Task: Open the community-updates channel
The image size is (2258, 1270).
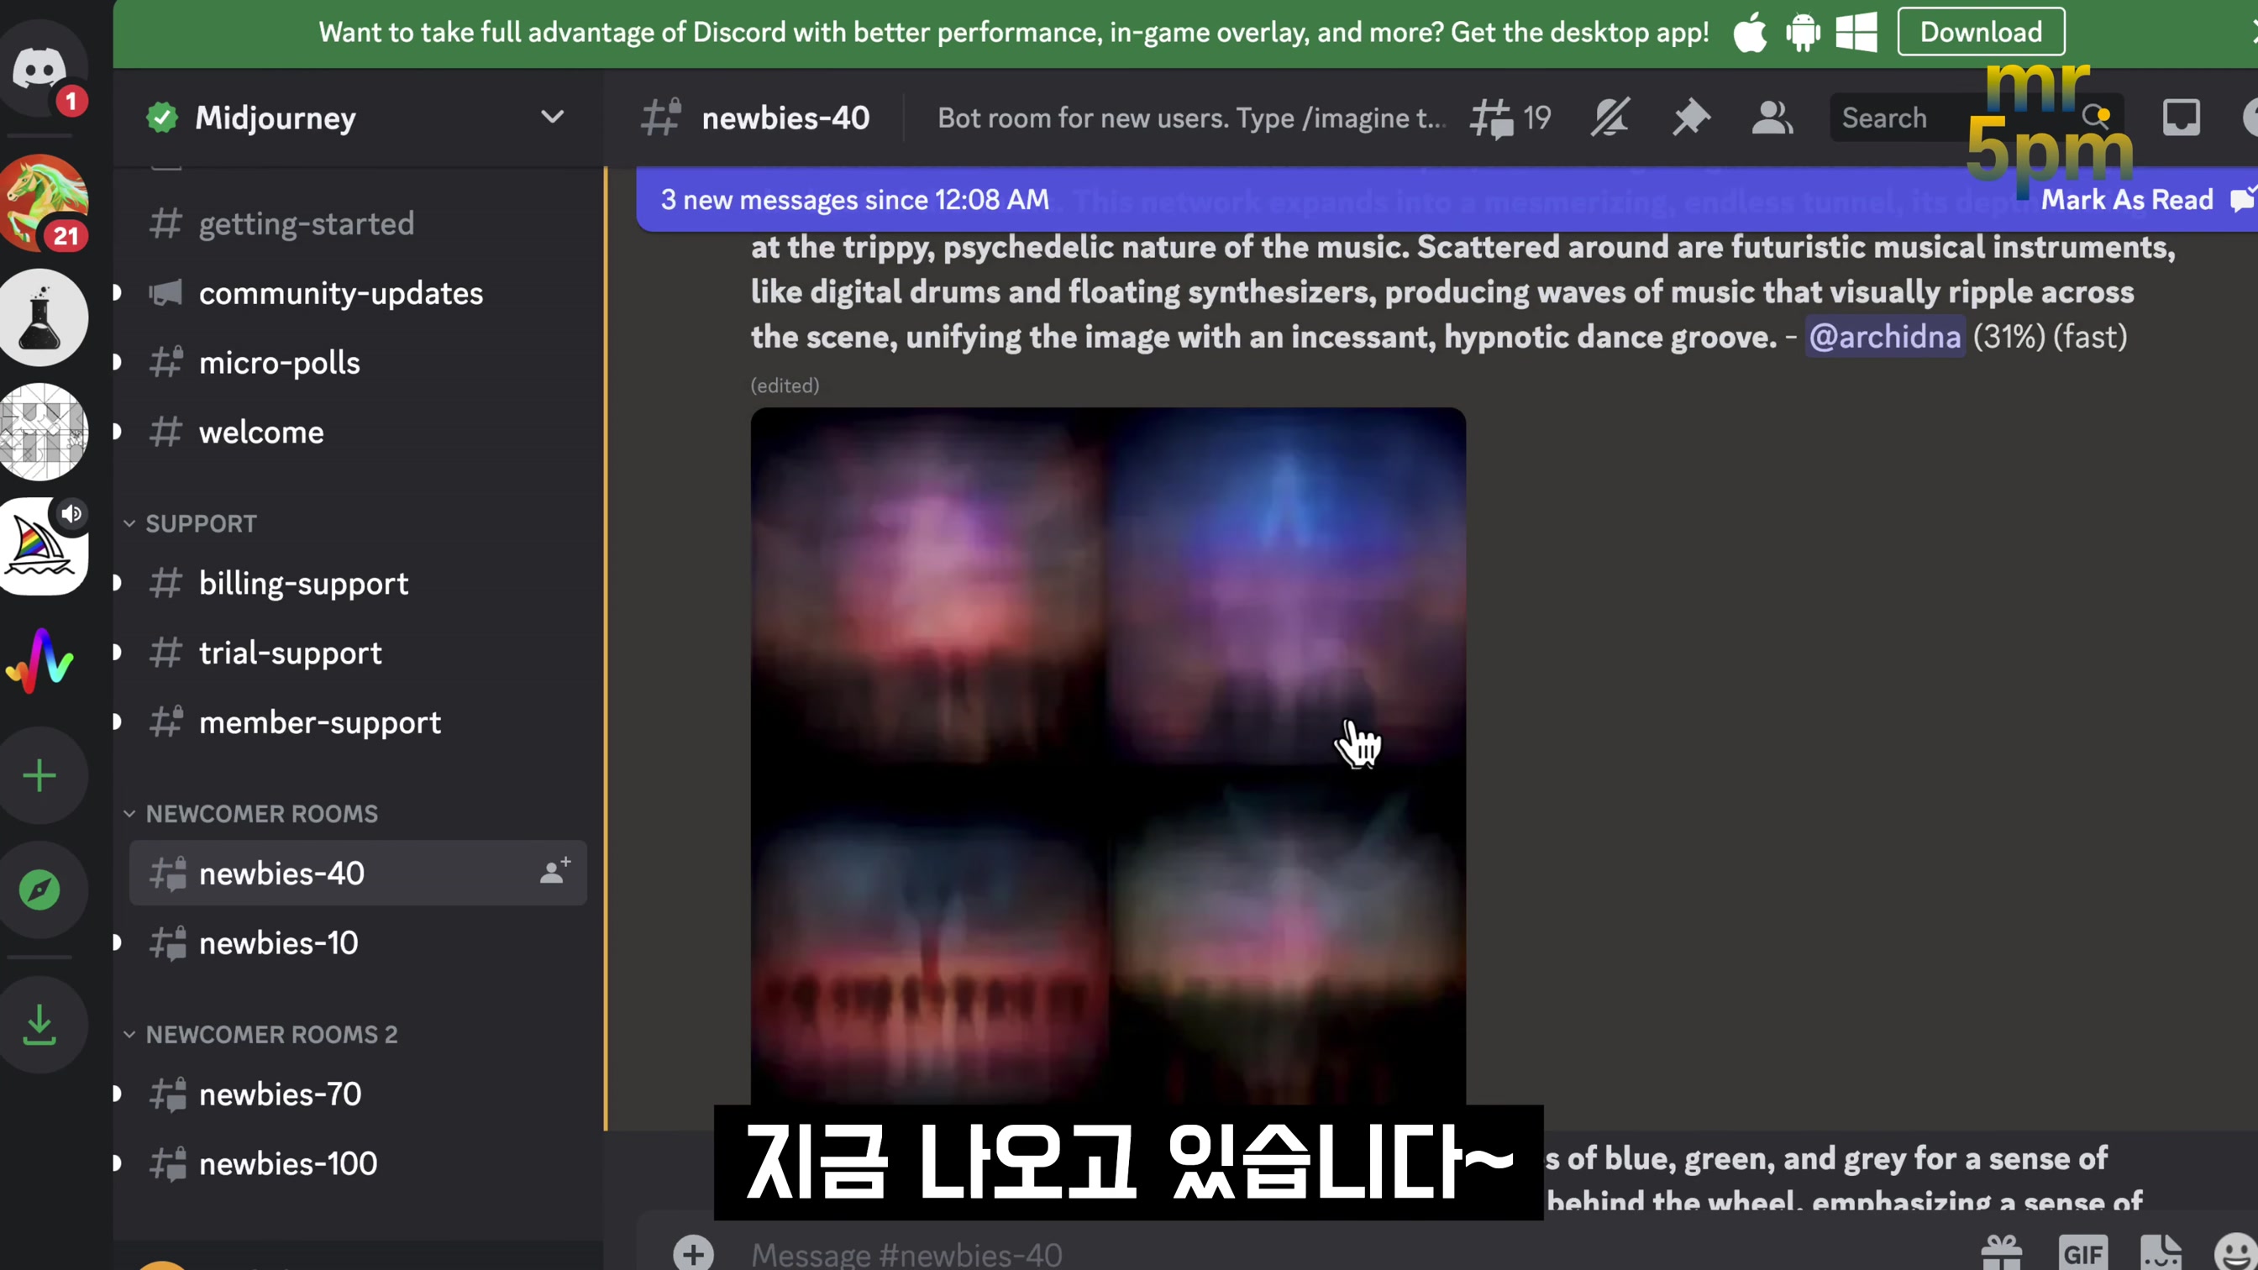Action: pos(358,293)
